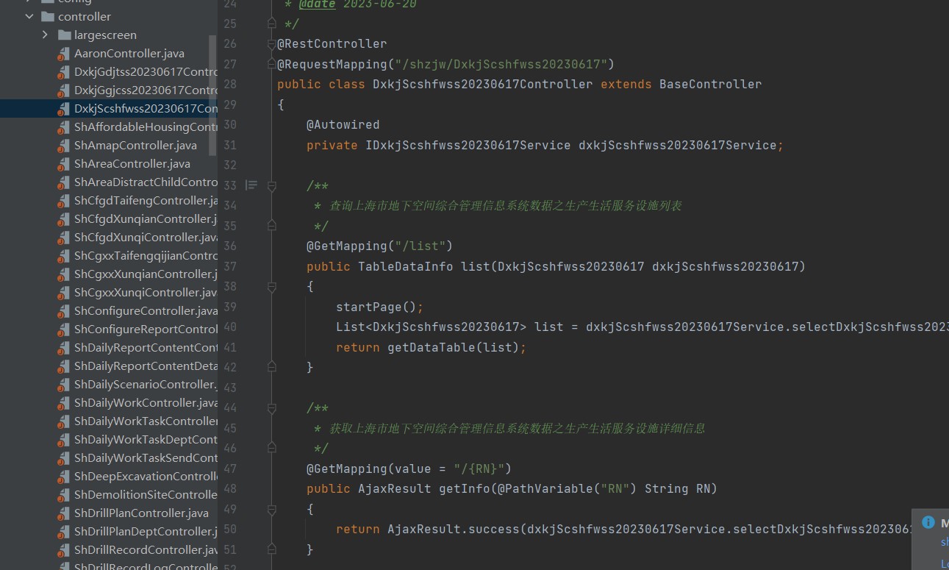Click line number 36 in gutter
Screen dimensions: 949x570
pos(229,246)
